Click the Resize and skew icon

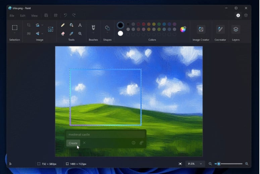click(51, 29)
